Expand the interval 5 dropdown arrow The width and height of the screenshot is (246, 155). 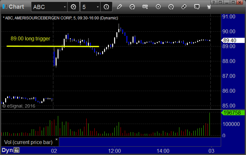98,7
